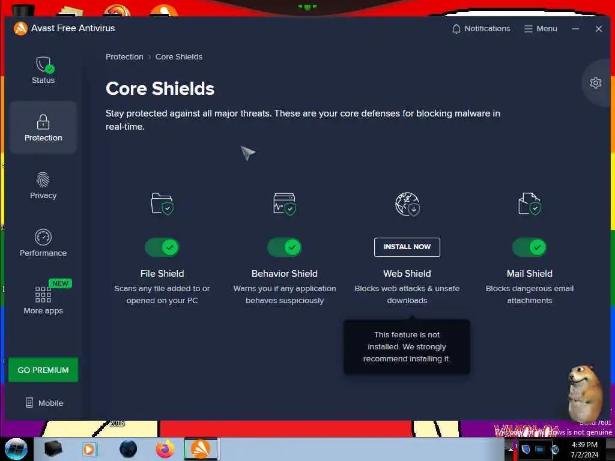Click the Core Shields heading
This screenshot has width=615, height=461.
160,89
